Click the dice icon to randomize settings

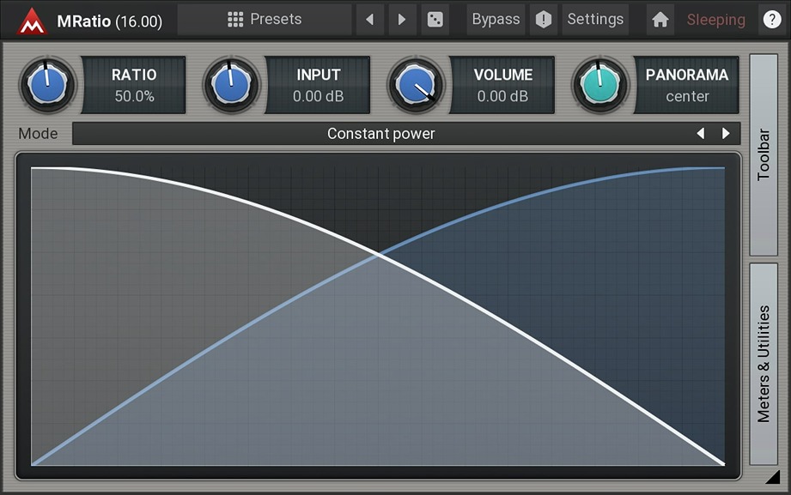click(x=435, y=19)
